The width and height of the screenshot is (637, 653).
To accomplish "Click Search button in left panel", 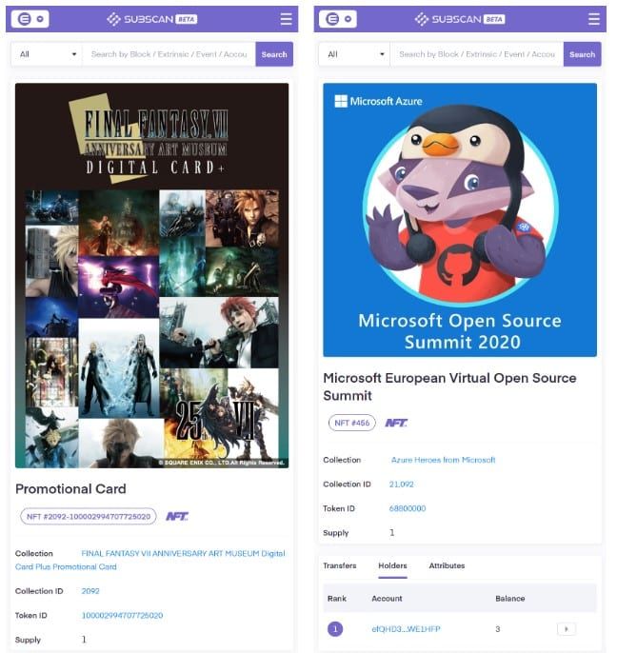I will 274,54.
